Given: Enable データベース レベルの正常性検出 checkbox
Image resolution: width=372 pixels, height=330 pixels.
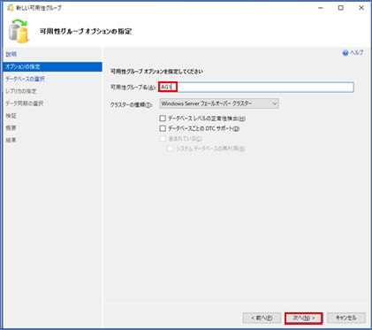Looking at the screenshot, I should [x=163, y=119].
